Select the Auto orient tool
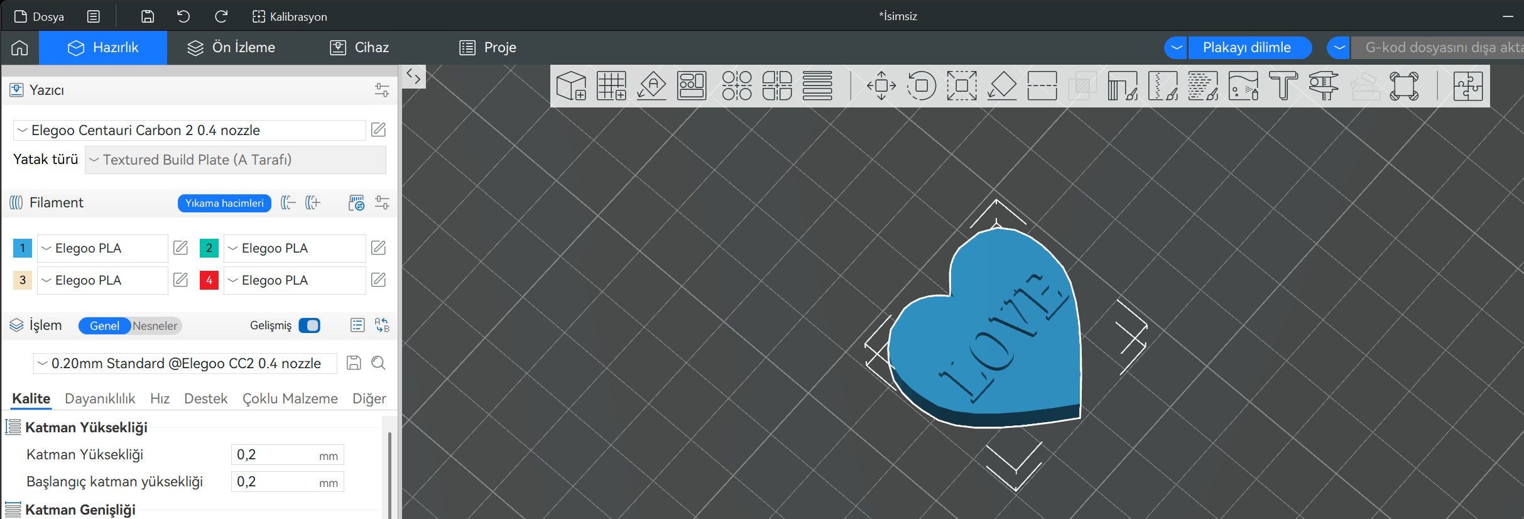The width and height of the screenshot is (1524, 519). click(x=651, y=85)
